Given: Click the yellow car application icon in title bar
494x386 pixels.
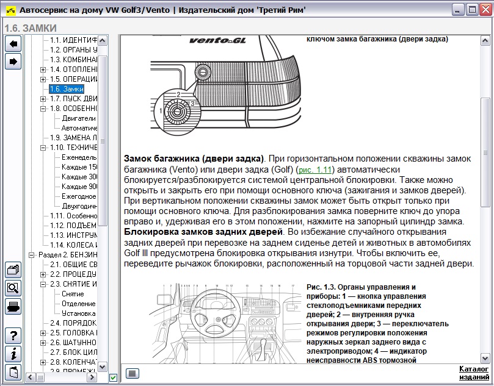Looking at the screenshot, I should (x=10, y=10).
